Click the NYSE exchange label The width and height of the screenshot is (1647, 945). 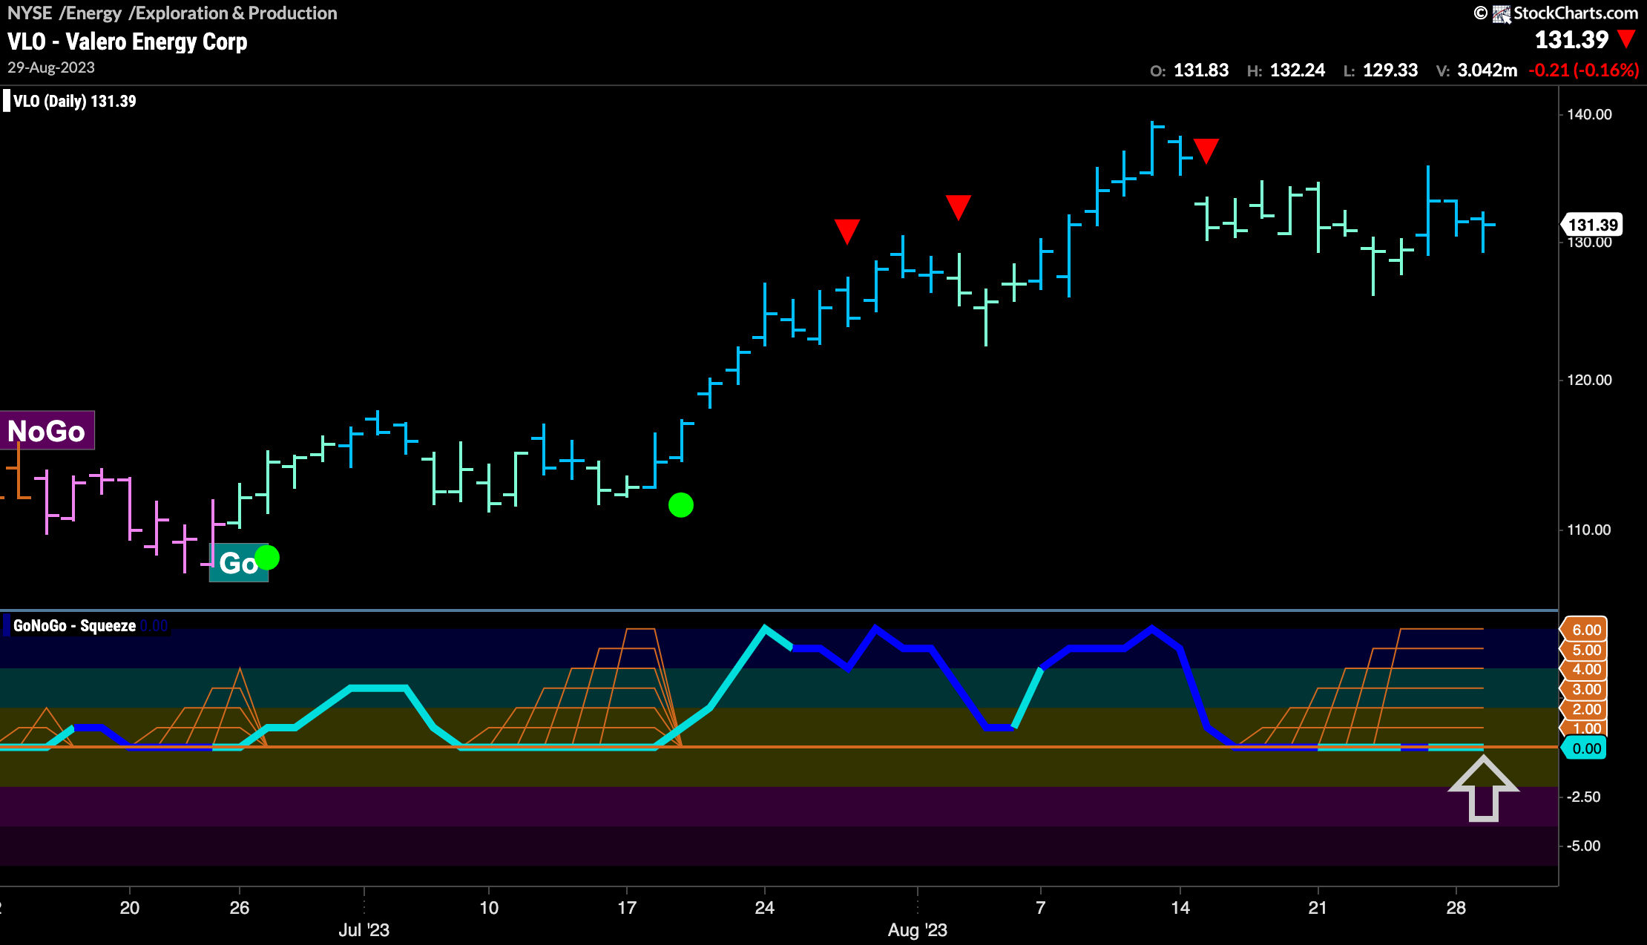point(30,13)
